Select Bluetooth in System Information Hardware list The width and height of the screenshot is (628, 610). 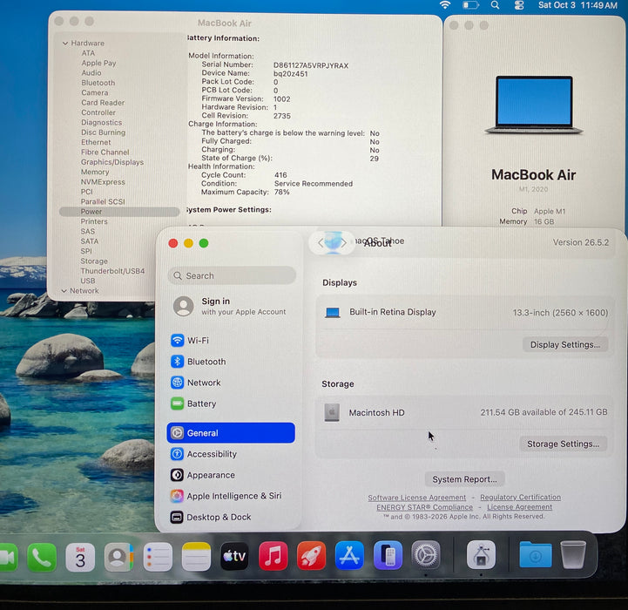tap(98, 83)
